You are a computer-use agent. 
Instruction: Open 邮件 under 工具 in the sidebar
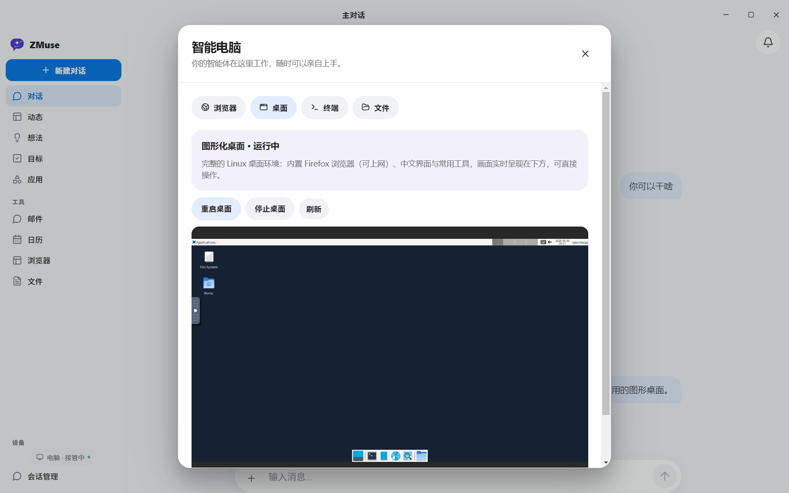(64, 219)
